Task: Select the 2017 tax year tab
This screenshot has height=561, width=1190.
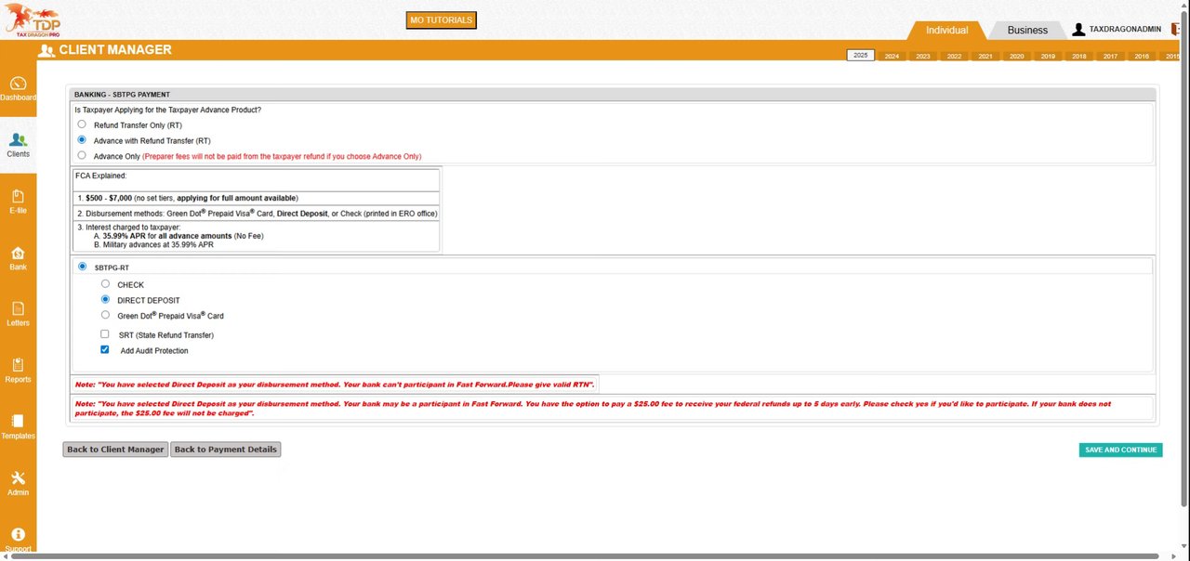Action: [x=1110, y=56]
